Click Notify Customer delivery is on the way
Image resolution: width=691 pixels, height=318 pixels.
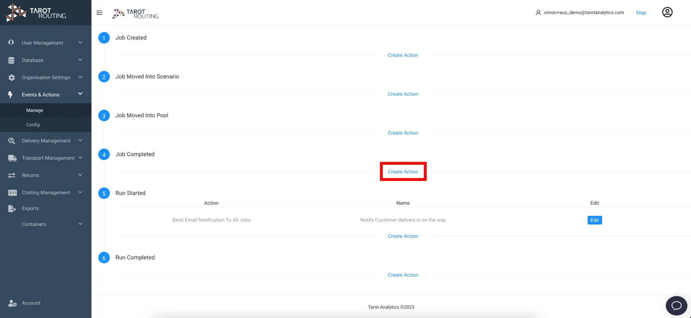click(x=403, y=220)
